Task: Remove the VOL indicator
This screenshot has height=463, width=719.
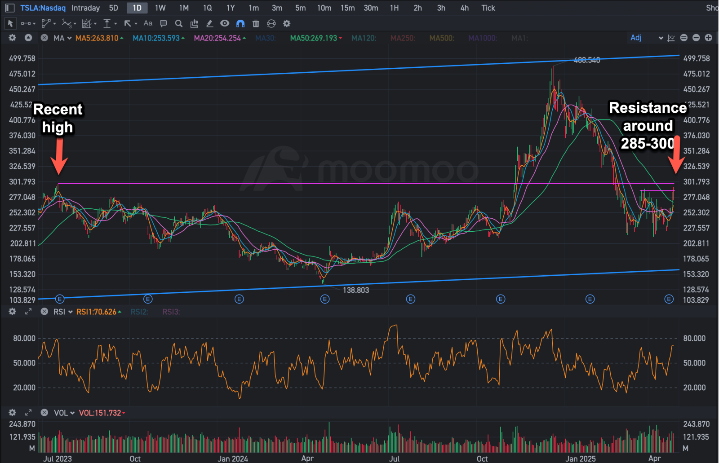Action: tap(44, 412)
